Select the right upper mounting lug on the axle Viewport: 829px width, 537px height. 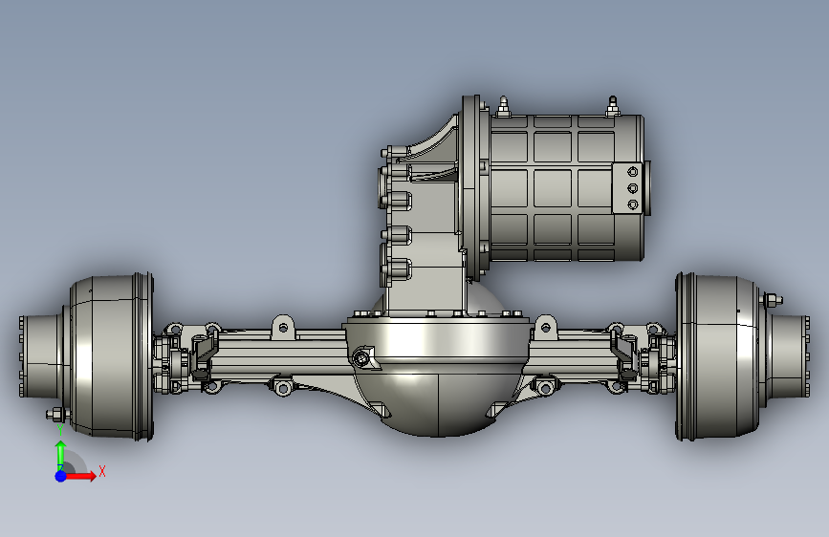pyautogui.click(x=546, y=327)
